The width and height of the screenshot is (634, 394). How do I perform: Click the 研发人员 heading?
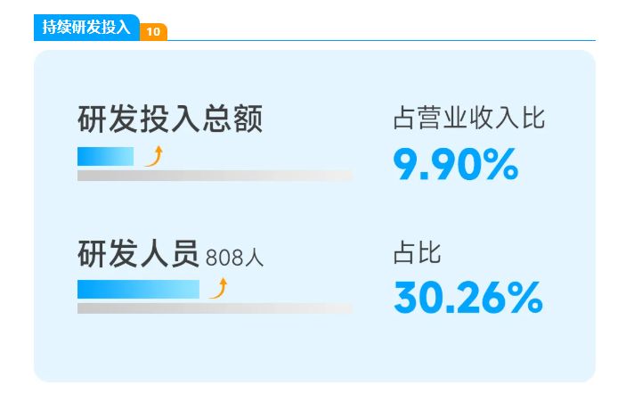click(x=137, y=254)
